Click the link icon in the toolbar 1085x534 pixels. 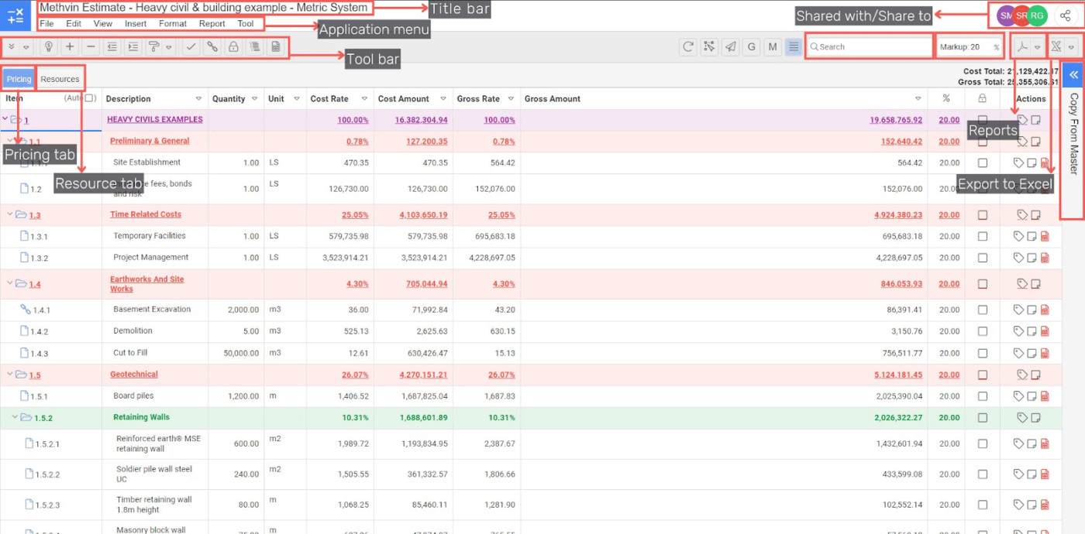pyautogui.click(x=212, y=46)
